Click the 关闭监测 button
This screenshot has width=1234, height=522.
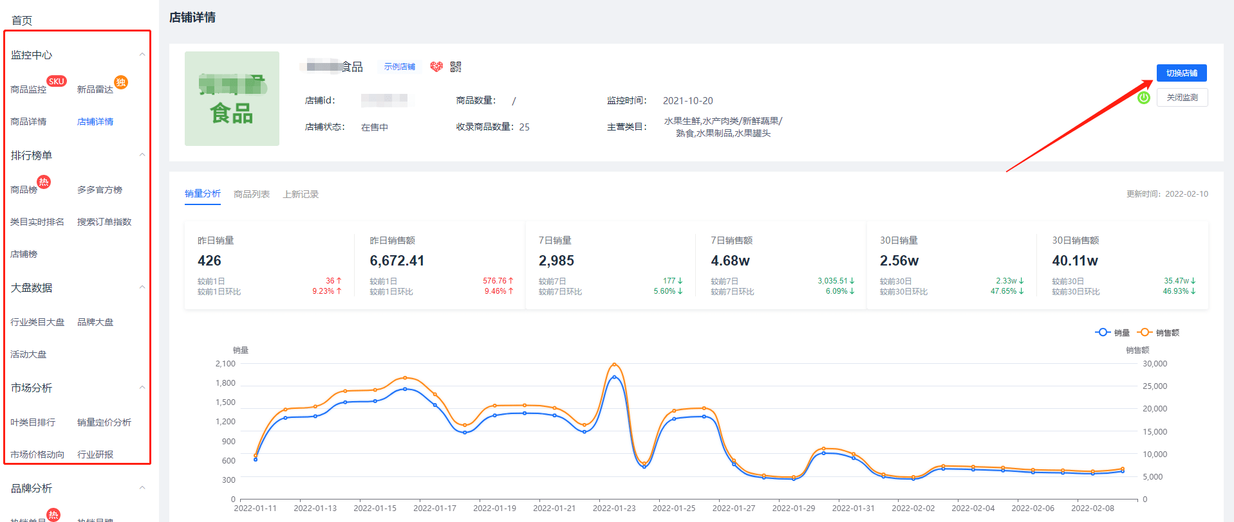[1182, 98]
